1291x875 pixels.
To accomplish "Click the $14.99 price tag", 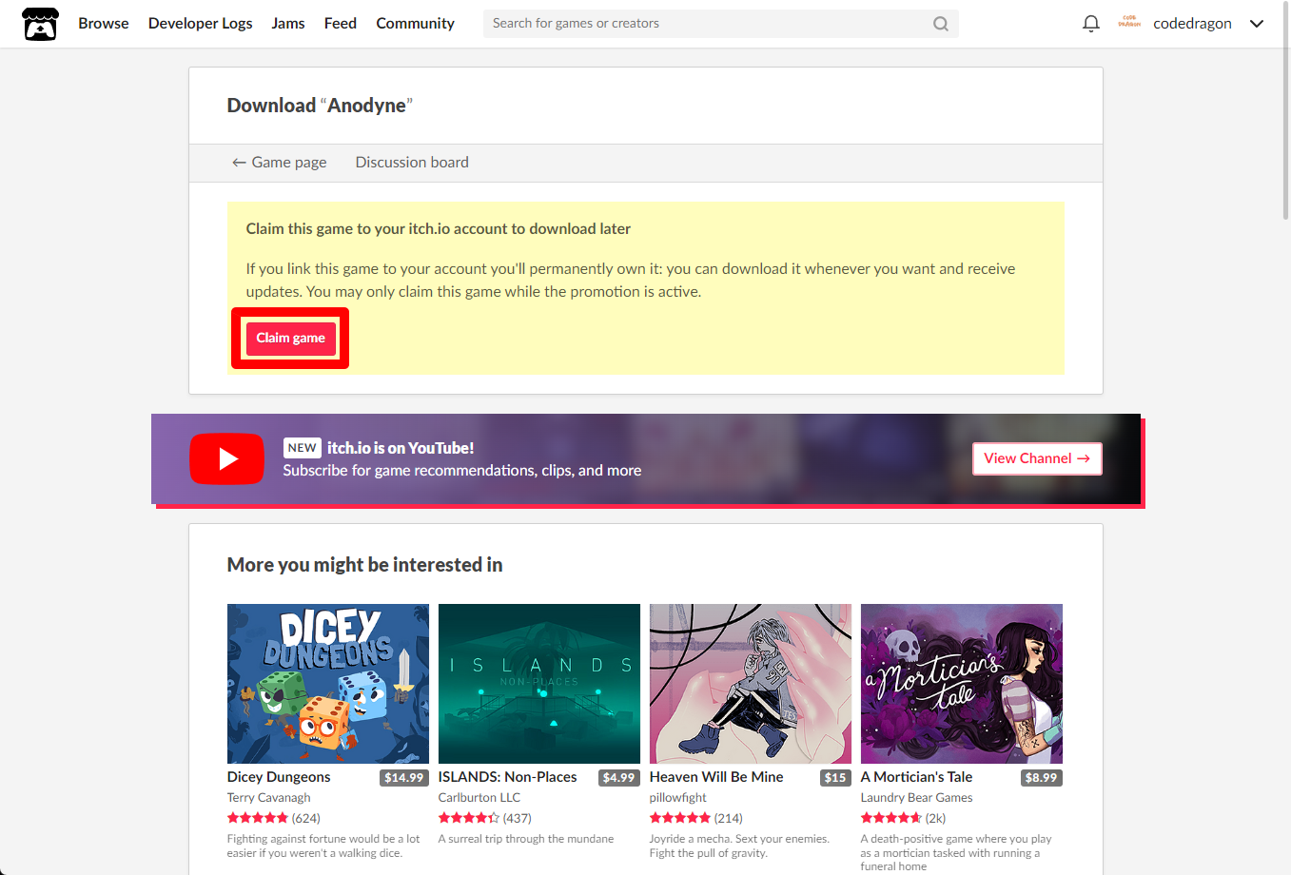I will coord(404,778).
